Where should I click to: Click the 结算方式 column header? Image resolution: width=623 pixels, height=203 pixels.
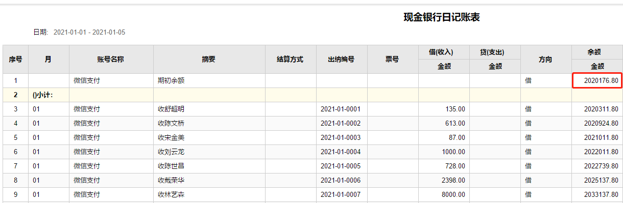290,60
